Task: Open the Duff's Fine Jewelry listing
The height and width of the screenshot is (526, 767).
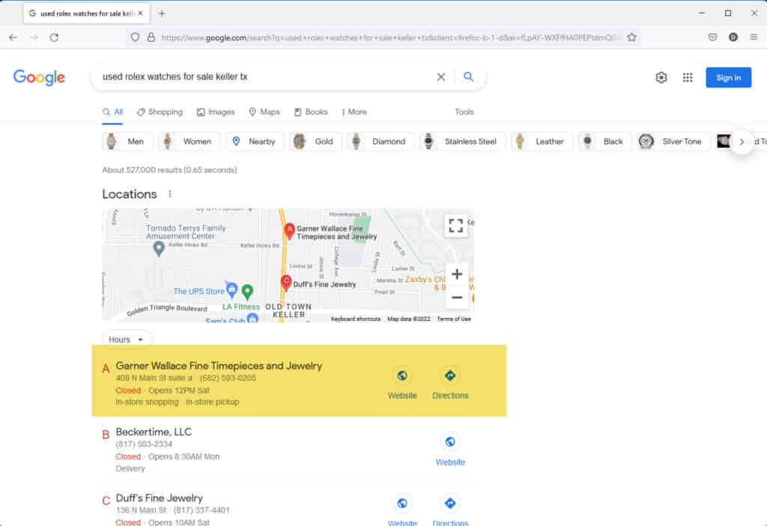Action: tap(159, 498)
